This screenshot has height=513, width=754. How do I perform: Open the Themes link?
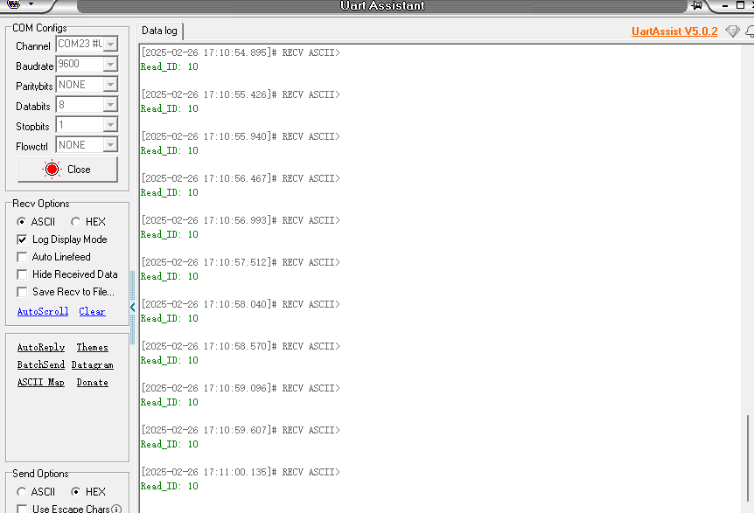(93, 347)
